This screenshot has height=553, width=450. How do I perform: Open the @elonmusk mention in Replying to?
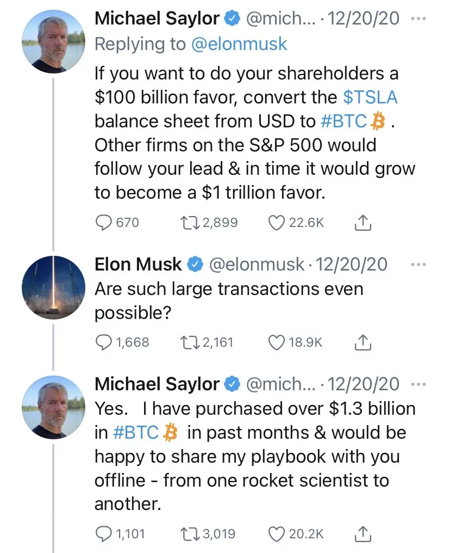239,44
